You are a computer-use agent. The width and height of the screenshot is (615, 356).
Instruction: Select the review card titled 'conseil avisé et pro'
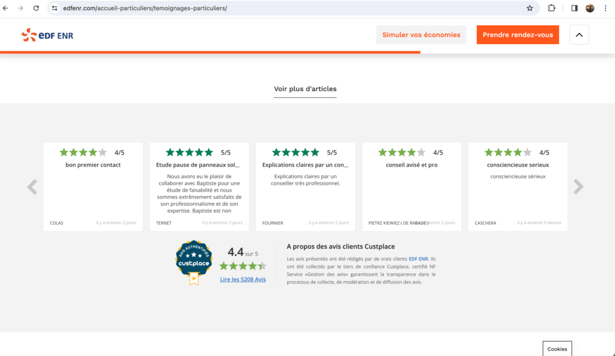pyautogui.click(x=411, y=186)
